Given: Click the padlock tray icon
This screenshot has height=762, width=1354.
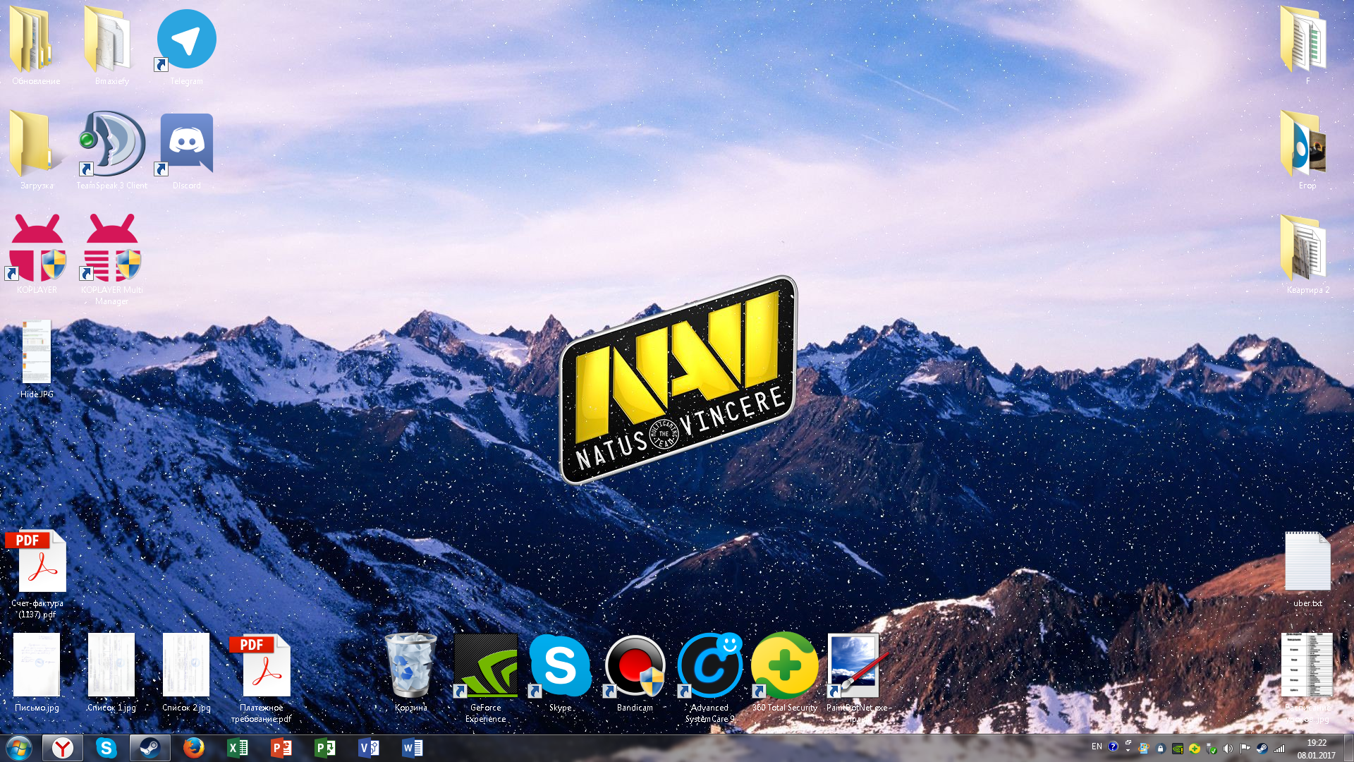Looking at the screenshot, I should (x=1161, y=749).
